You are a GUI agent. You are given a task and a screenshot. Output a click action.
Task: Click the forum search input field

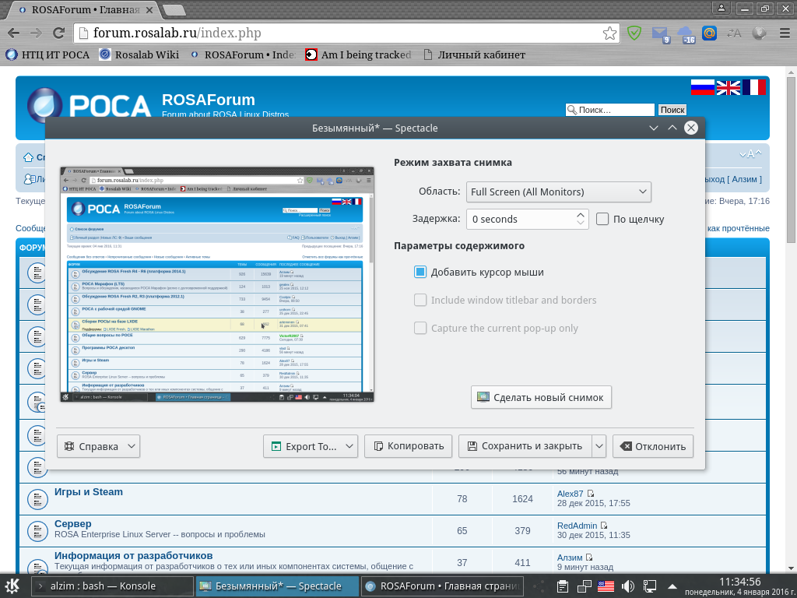pyautogui.click(x=610, y=110)
